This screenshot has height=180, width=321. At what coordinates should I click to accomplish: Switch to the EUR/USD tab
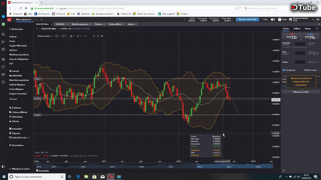coord(60,24)
